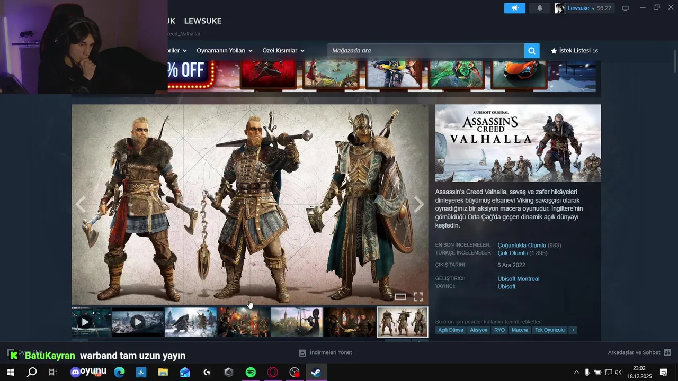Click the Çoğunlukla Olumlu recent reviews link
Screen dimensions: 678x381
pyautogui.click(x=522, y=246)
